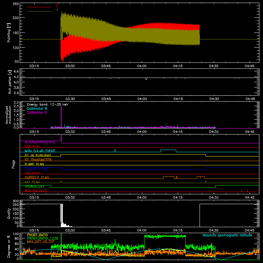Click the roll period dip after 04:00
The height and width of the screenshot is (263, 263).
[146, 79]
